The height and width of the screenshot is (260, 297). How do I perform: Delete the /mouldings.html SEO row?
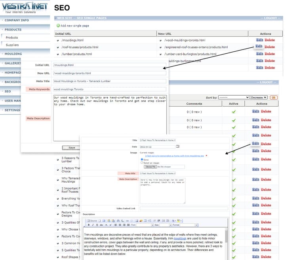pos(270,40)
